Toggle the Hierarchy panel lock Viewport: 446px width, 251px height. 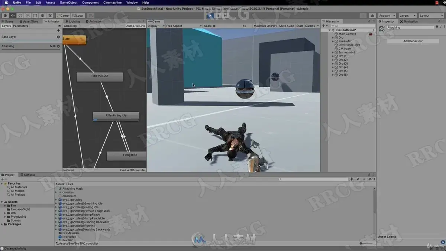pos(369,22)
